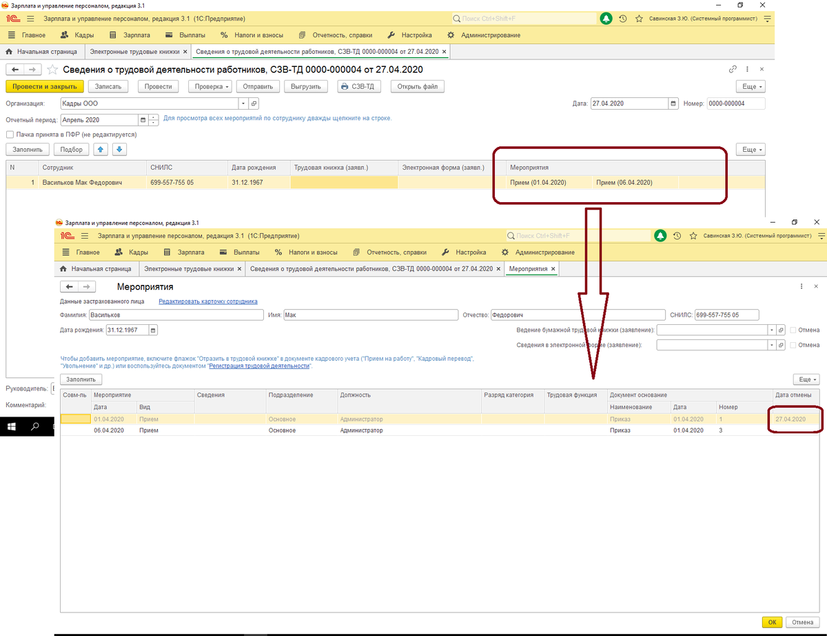Click Windows Start button
Image resolution: width=827 pixels, height=636 pixels.
pos(12,426)
